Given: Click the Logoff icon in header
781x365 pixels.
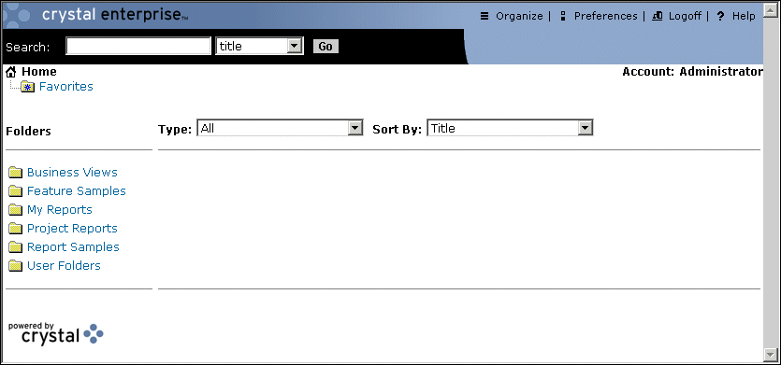Looking at the screenshot, I should pyautogui.click(x=657, y=17).
